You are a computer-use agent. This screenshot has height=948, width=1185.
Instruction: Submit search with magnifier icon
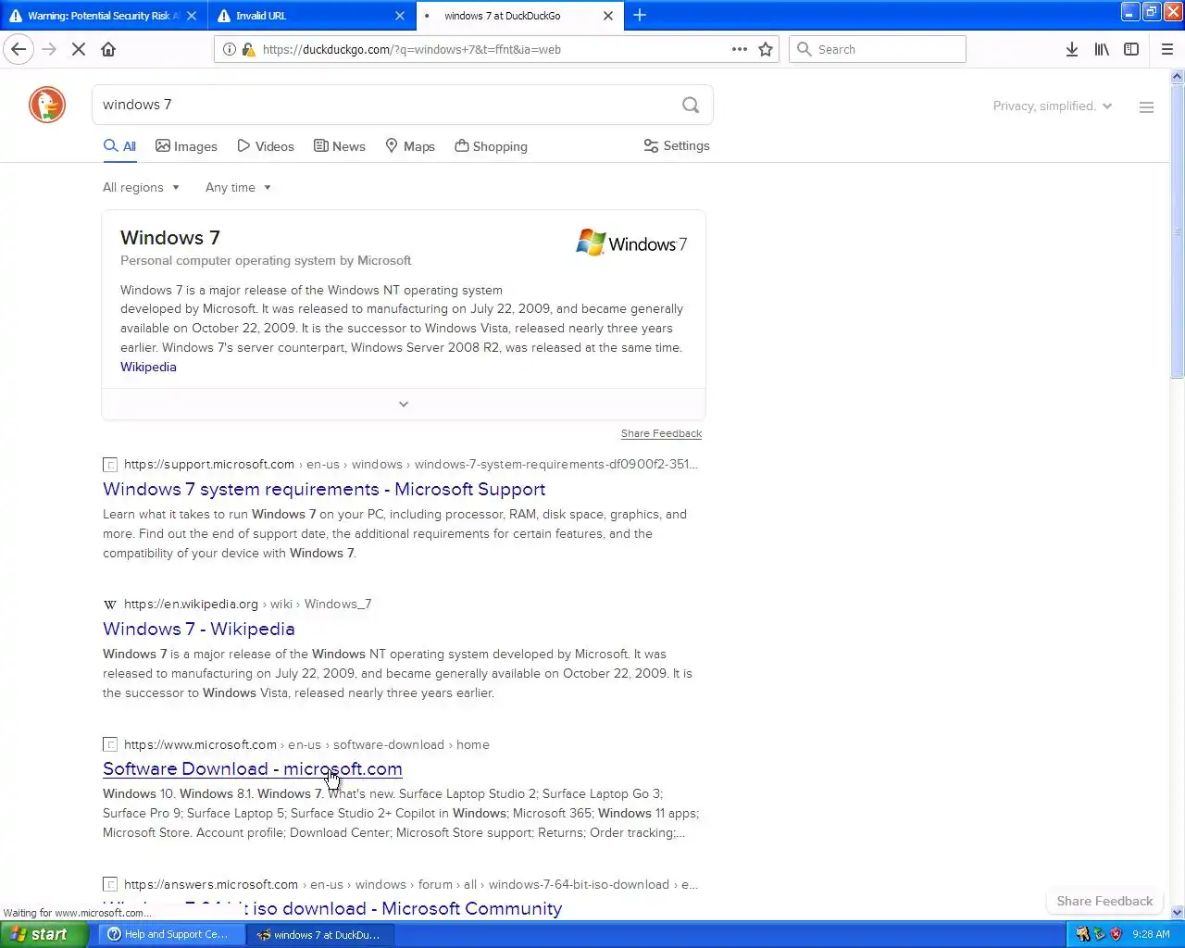tap(691, 105)
